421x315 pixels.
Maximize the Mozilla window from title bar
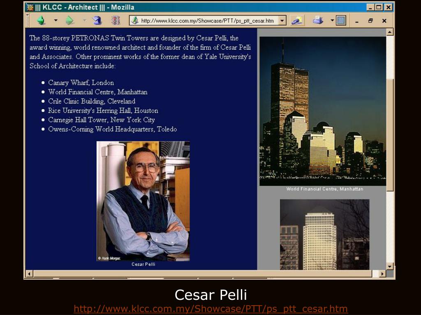click(379, 7)
